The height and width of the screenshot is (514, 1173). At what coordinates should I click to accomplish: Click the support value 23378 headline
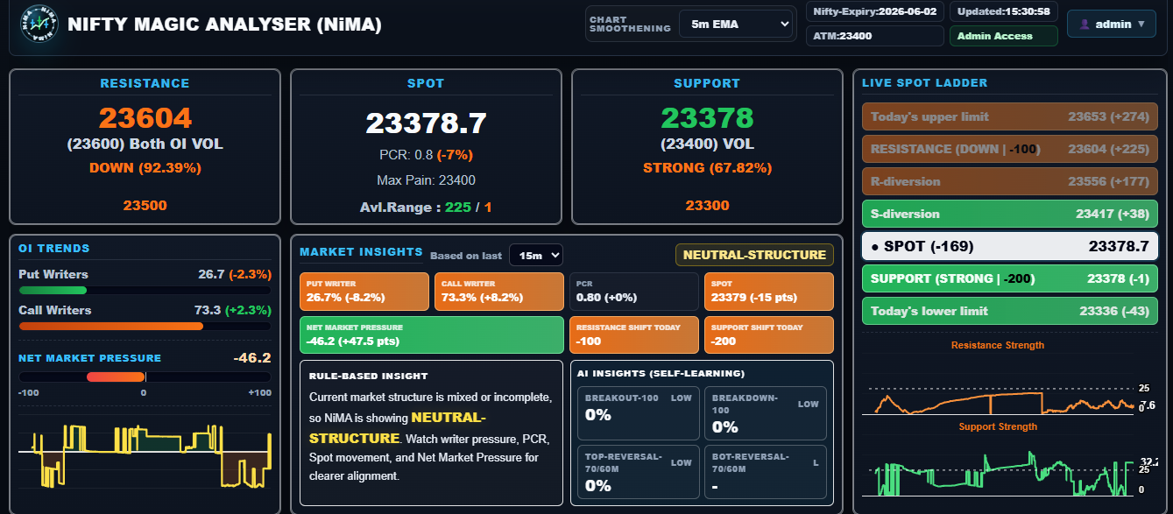click(707, 117)
